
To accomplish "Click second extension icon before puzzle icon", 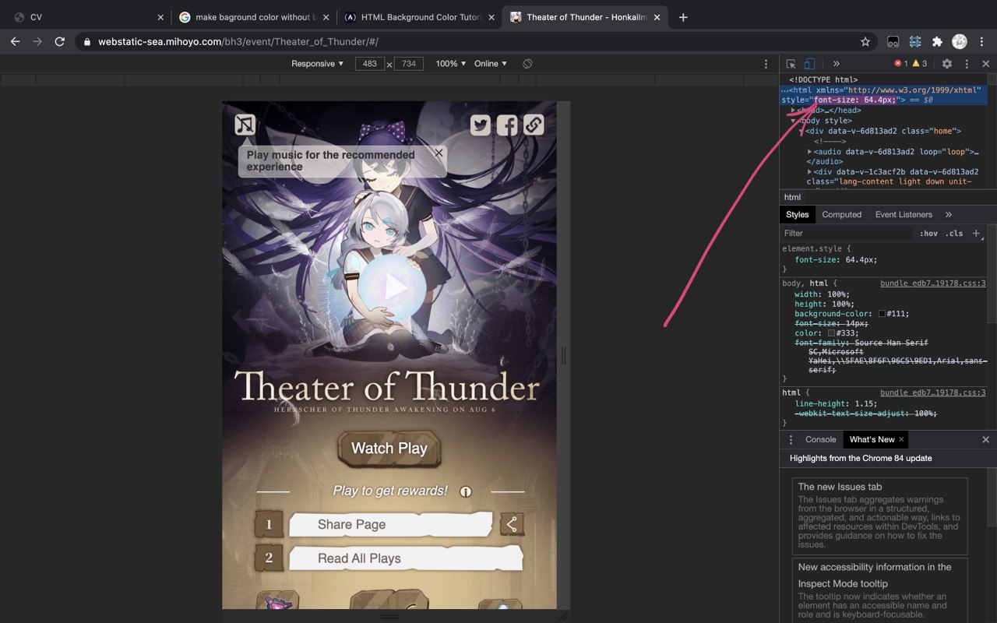I will pos(915,41).
